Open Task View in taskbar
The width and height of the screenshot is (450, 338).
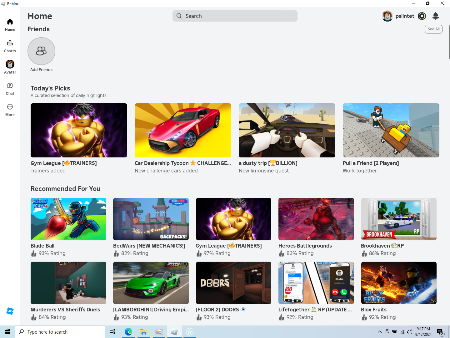[112, 332]
